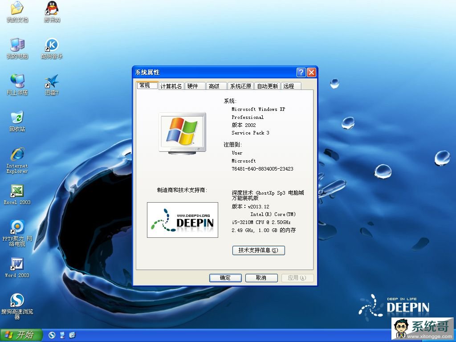Launch 腾讯QQ from the desktop
This screenshot has height=342, width=456.
(x=52, y=12)
